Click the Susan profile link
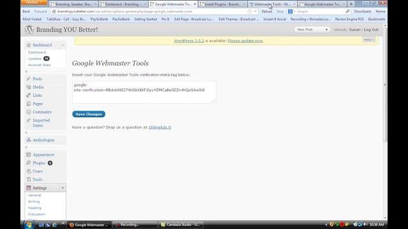Viewport: 408px width, 229px height. pyautogui.click(x=354, y=30)
